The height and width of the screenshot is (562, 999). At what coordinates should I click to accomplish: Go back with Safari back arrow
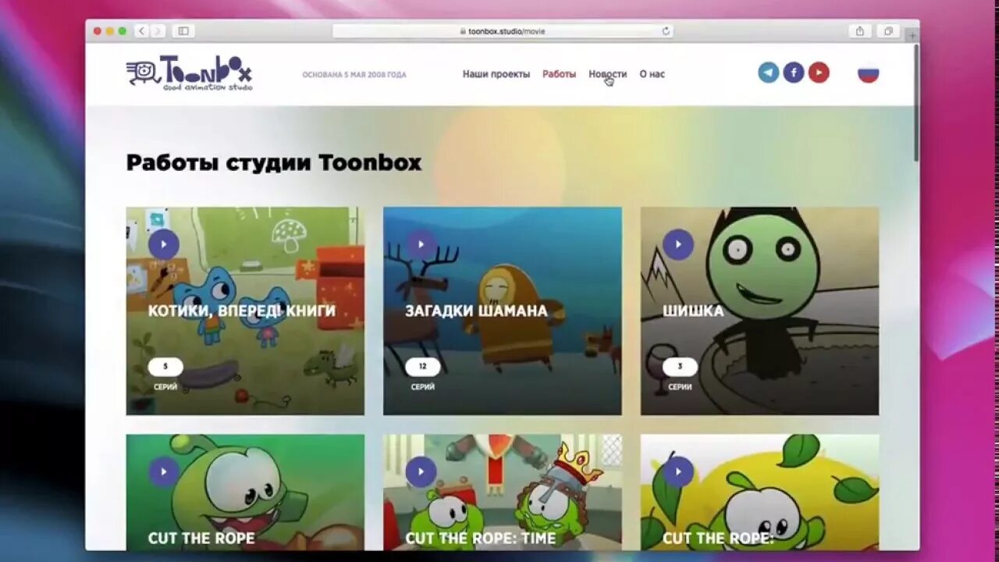click(x=142, y=31)
